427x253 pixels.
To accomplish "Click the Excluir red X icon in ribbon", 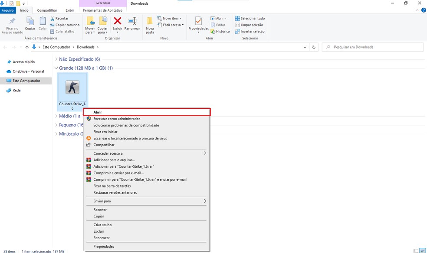I will 117,21.
